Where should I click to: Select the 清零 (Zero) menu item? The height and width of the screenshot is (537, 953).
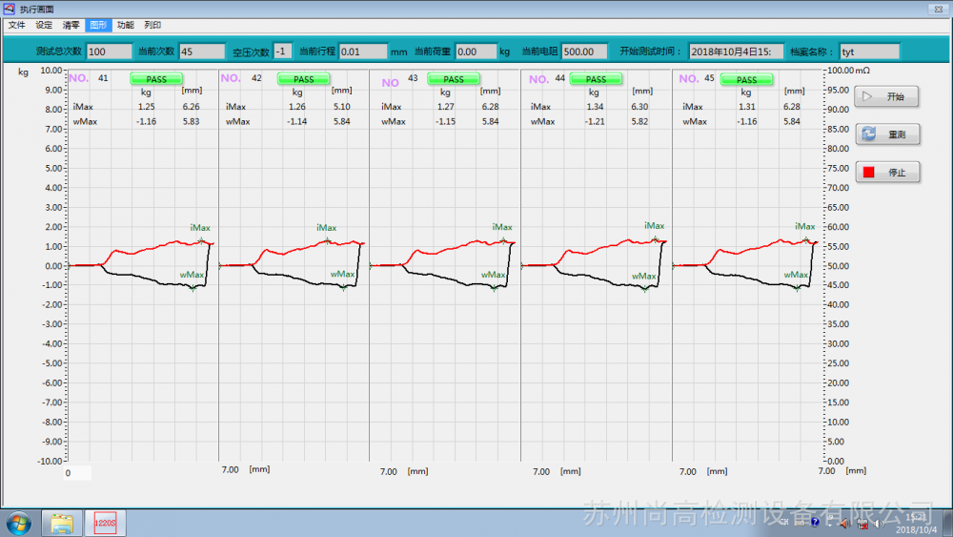(71, 25)
